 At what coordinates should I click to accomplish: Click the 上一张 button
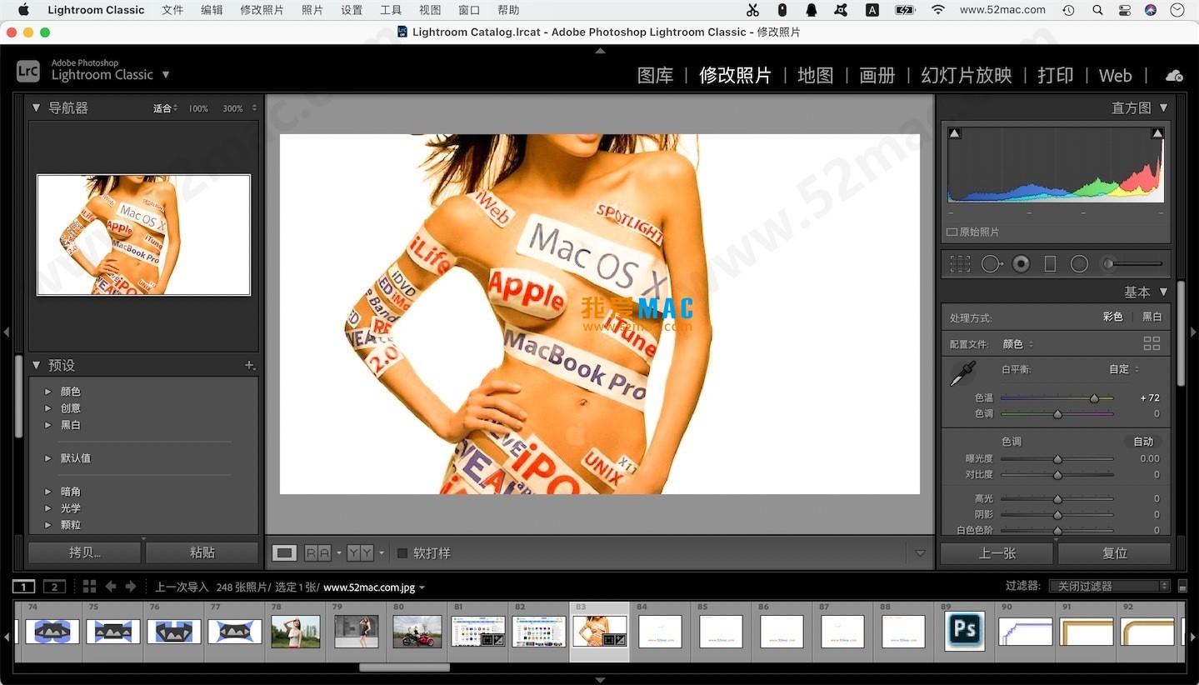tap(997, 553)
